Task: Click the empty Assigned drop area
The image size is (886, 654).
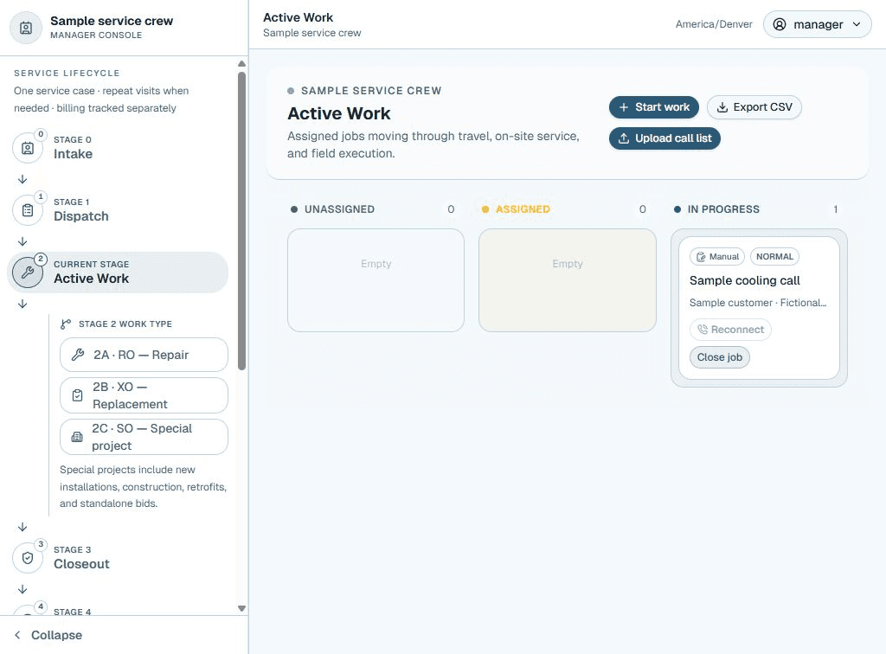Action: click(568, 280)
